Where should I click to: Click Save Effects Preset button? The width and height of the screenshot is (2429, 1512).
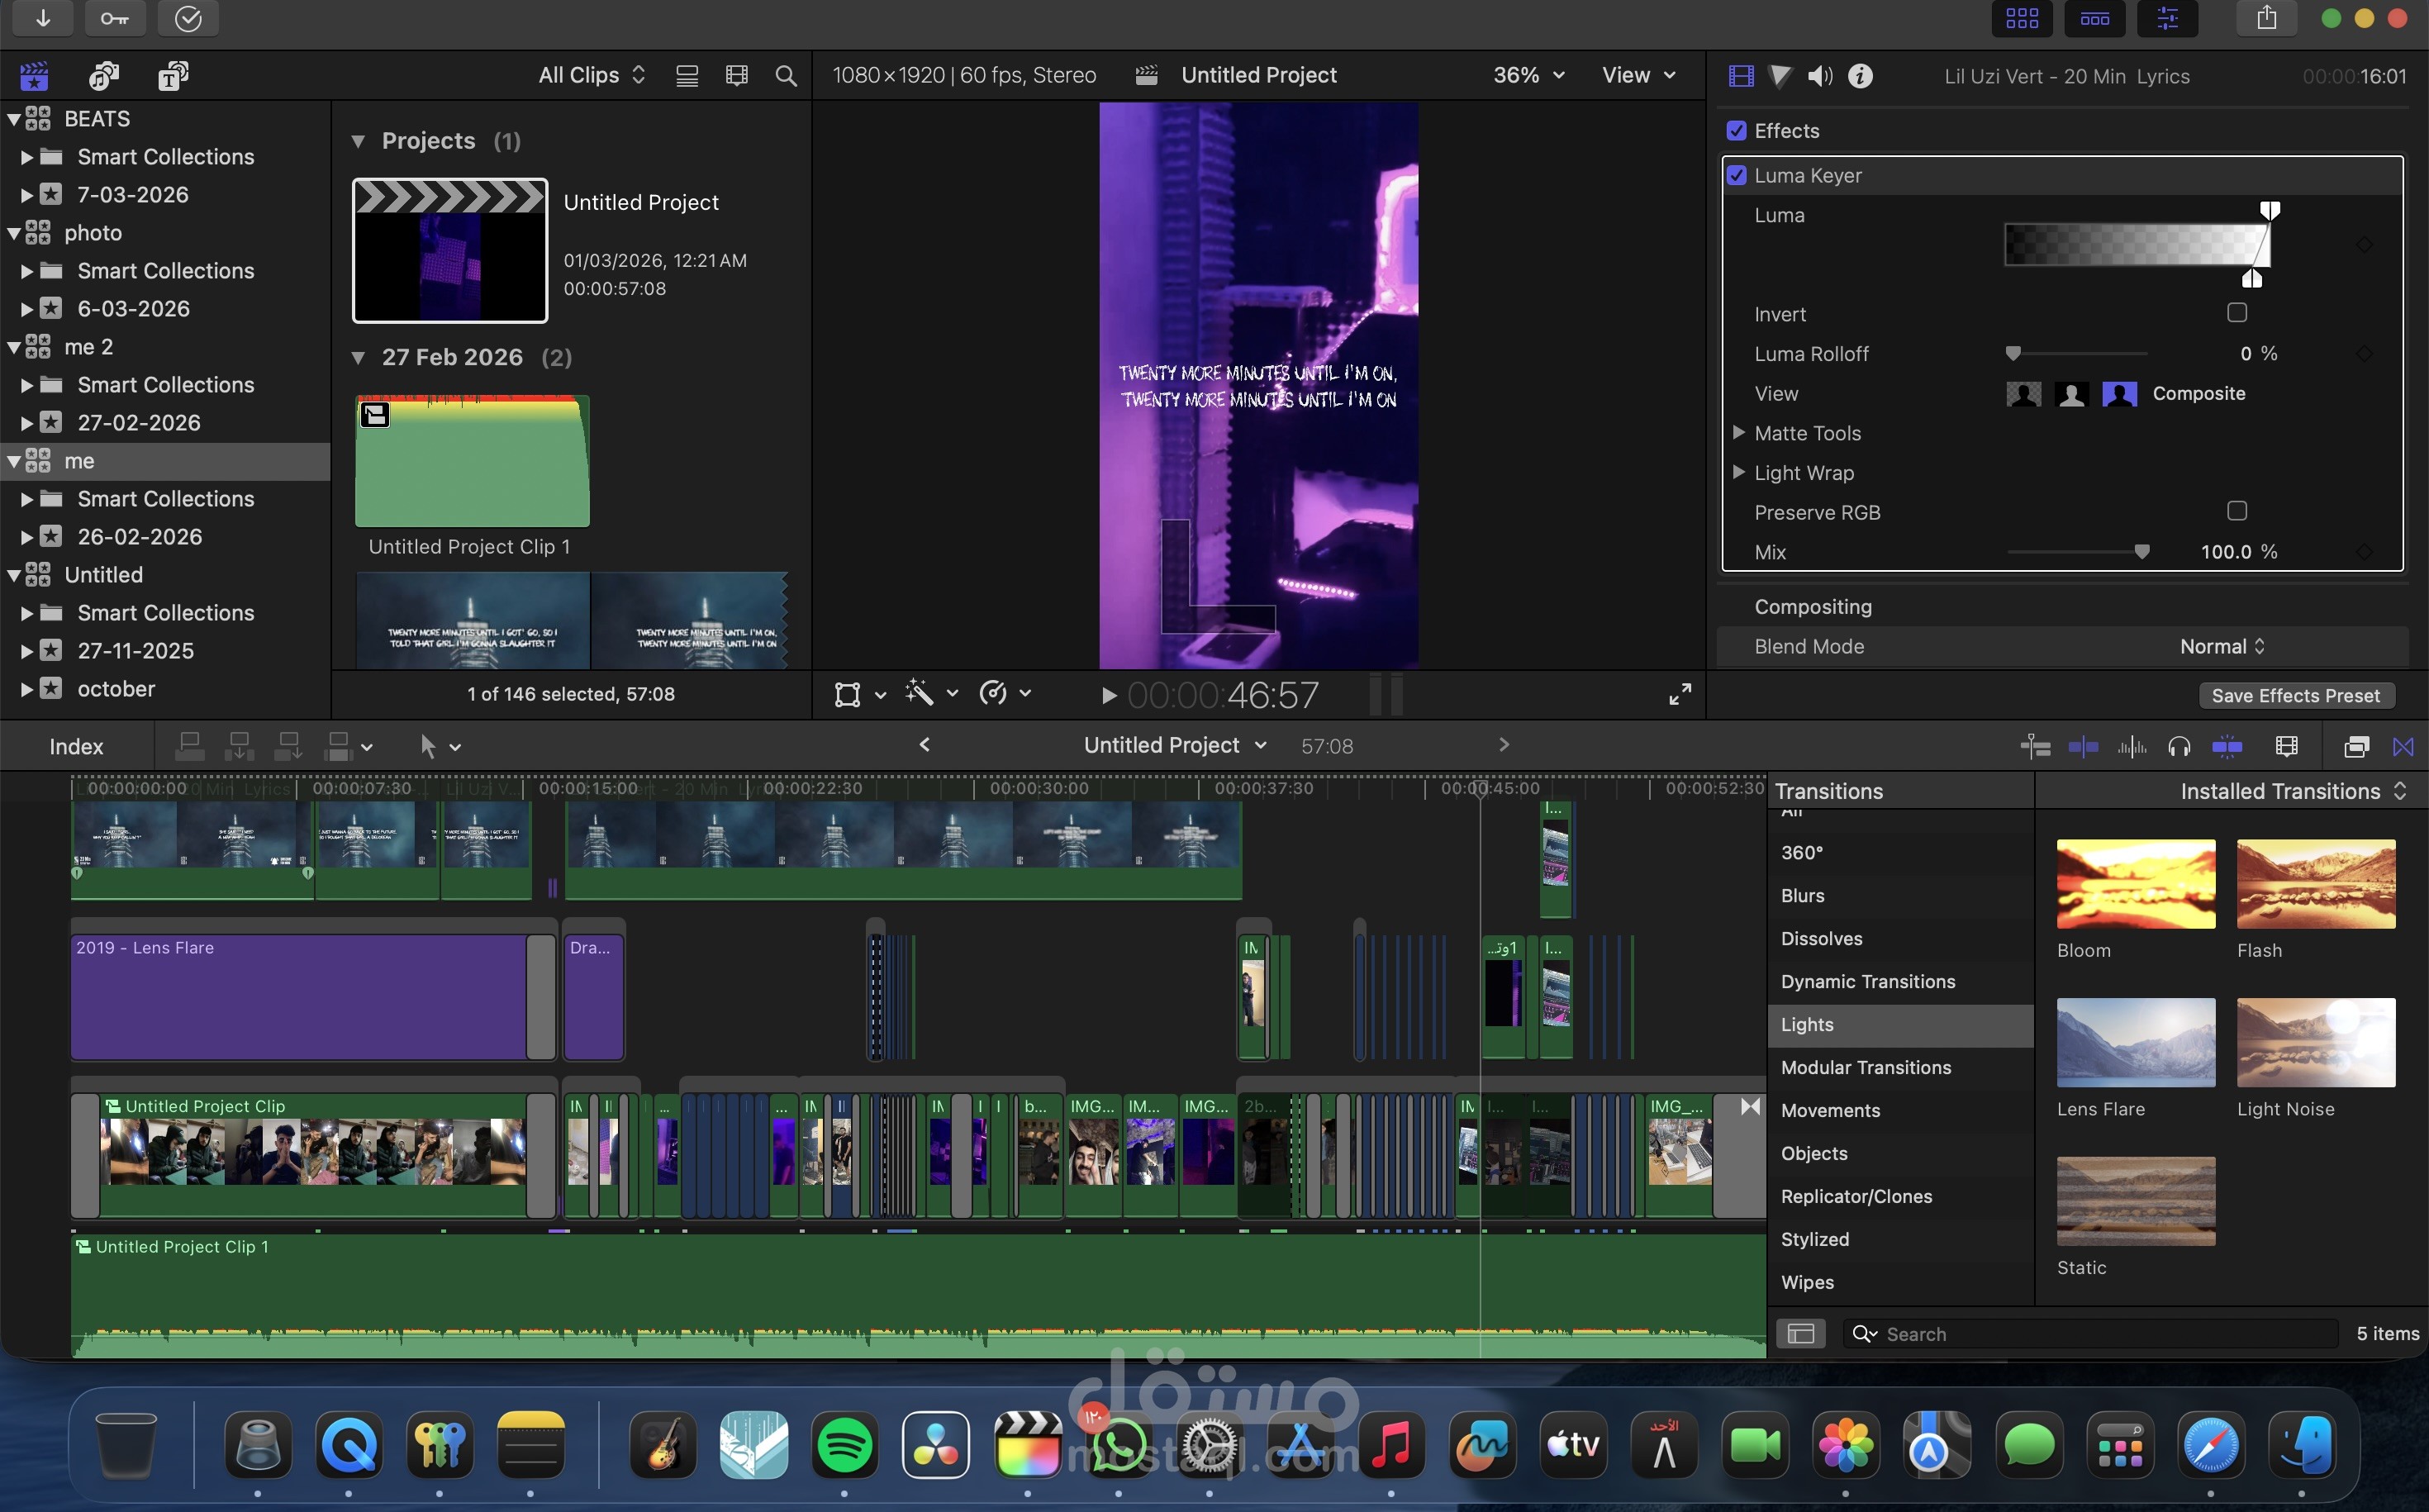point(2295,695)
